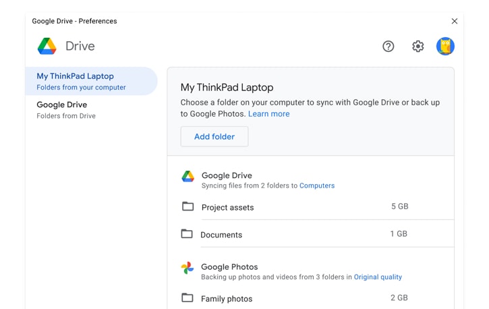Click the 5 GB size label
This screenshot has width=489, height=309.
coord(400,206)
